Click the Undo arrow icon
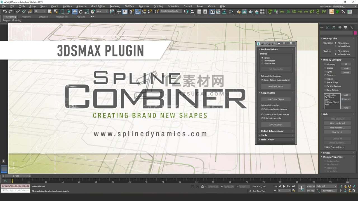The width and height of the screenshot is (358, 201). click(4, 11)
